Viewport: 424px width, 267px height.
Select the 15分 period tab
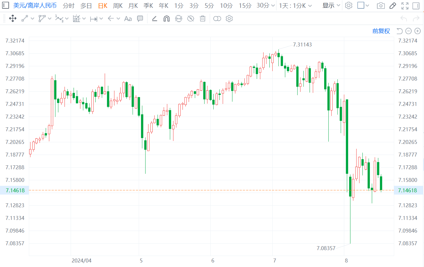coord(245,6)
